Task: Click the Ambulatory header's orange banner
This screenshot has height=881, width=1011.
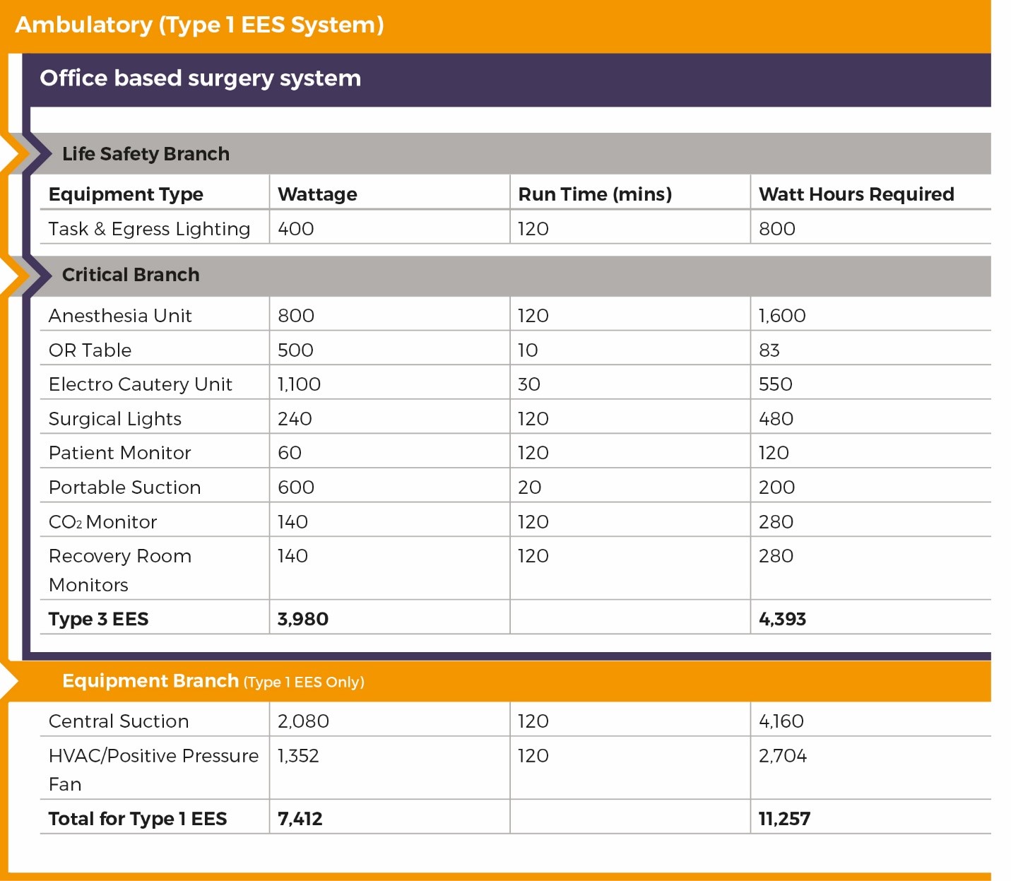Action: [x=200, y=25]
